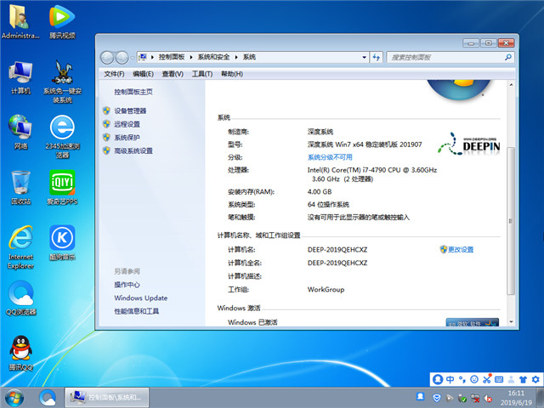544x408 pixels.
Task: Select the 系统兔一键安装系统 desktop icon
Action: click(62, 82)
